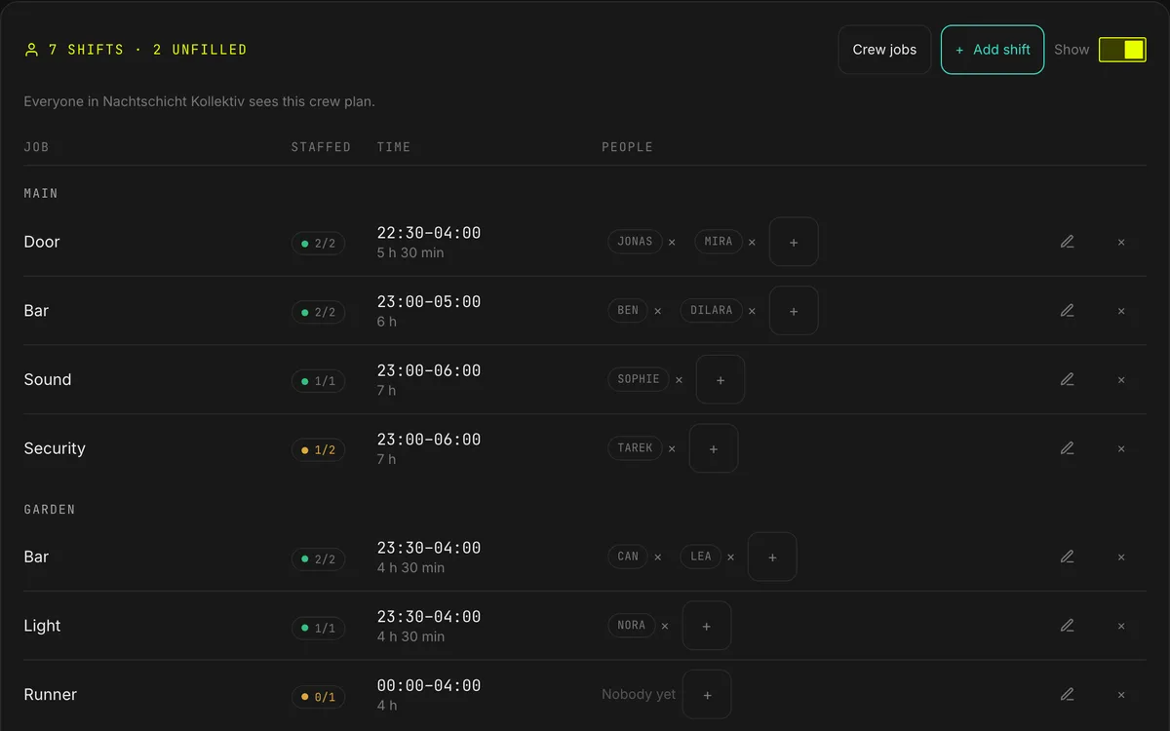Edit the Main Bar shift 23:00-05:00
The width and height of the screenshot is (1170, 731).
tap(1067, 311)
